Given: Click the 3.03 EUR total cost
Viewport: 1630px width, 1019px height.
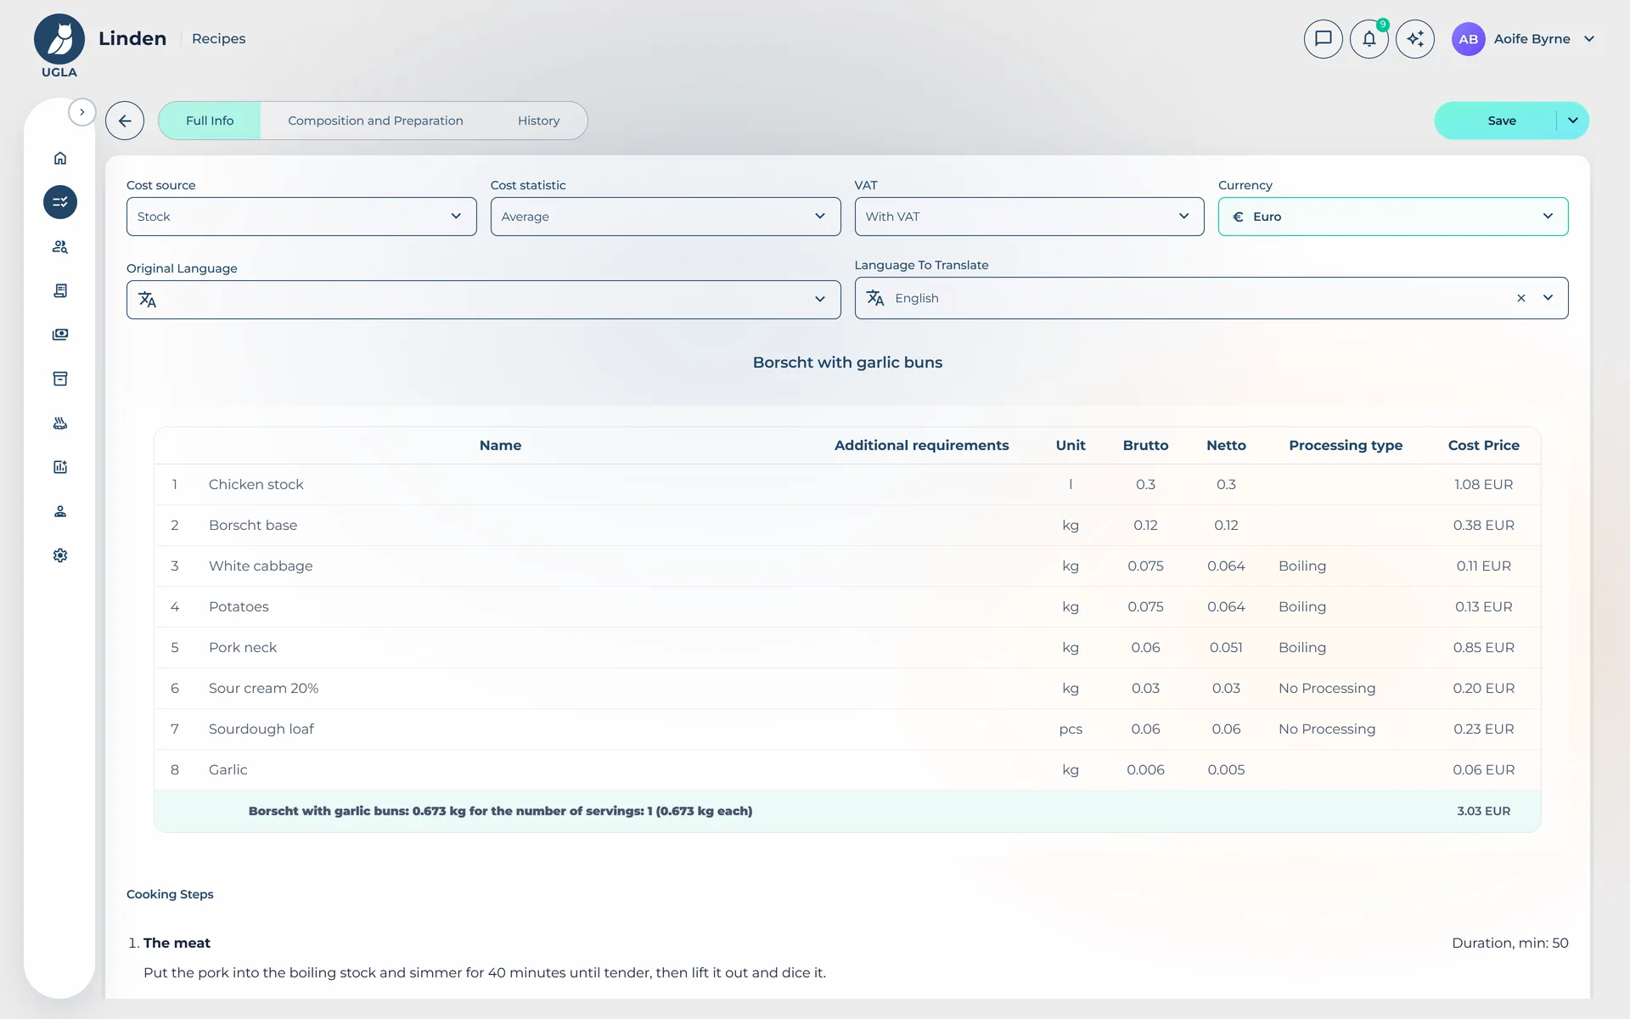Looking at the screenshot, I should click(1483, 811).
